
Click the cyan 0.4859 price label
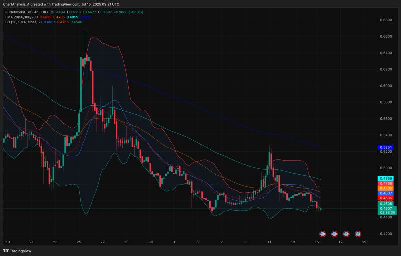pyautogui.click(x=385, y=179)
